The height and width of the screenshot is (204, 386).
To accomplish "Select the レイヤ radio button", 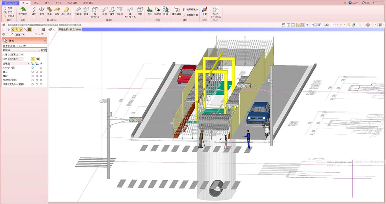I will pyautogui.click(x=22, y=46).
